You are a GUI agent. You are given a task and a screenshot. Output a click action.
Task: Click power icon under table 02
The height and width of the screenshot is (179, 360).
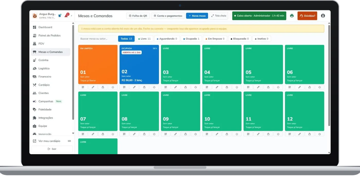tap(154, 87)
